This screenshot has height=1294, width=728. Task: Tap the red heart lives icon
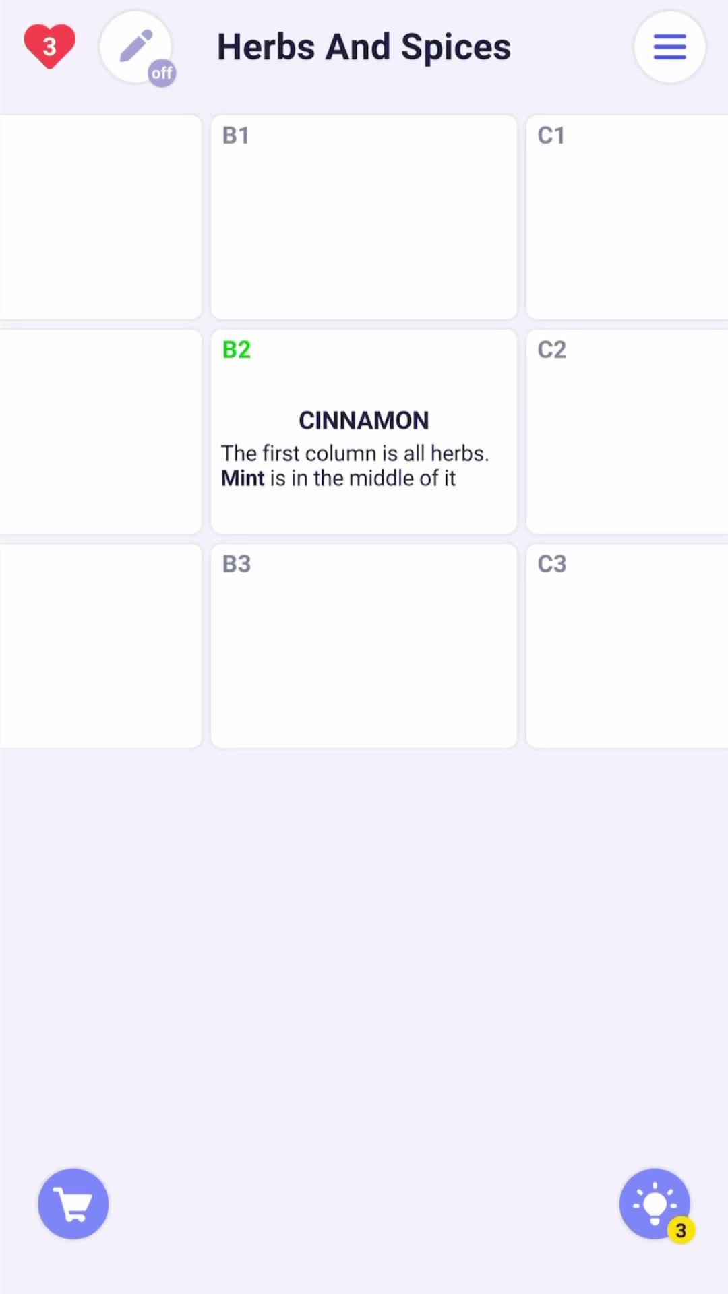tap(49, 46)
